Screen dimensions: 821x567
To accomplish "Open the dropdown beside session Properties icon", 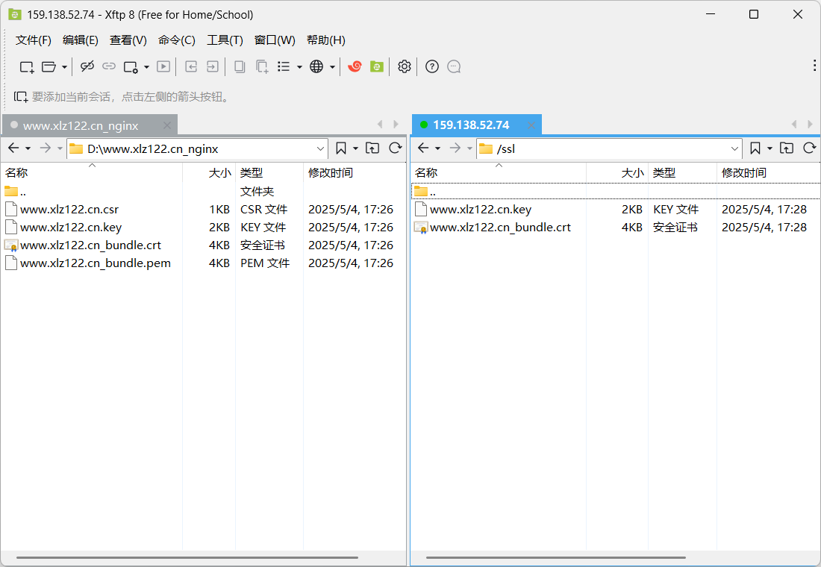I will point(146,67).
